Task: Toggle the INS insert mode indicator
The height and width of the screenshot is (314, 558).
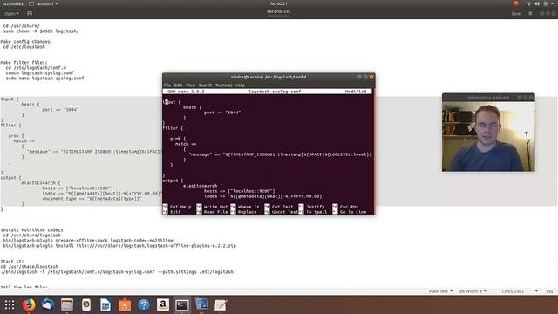Action: pos(549,291)
